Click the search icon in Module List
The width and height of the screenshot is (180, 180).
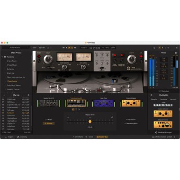click(x=152, y=95)
